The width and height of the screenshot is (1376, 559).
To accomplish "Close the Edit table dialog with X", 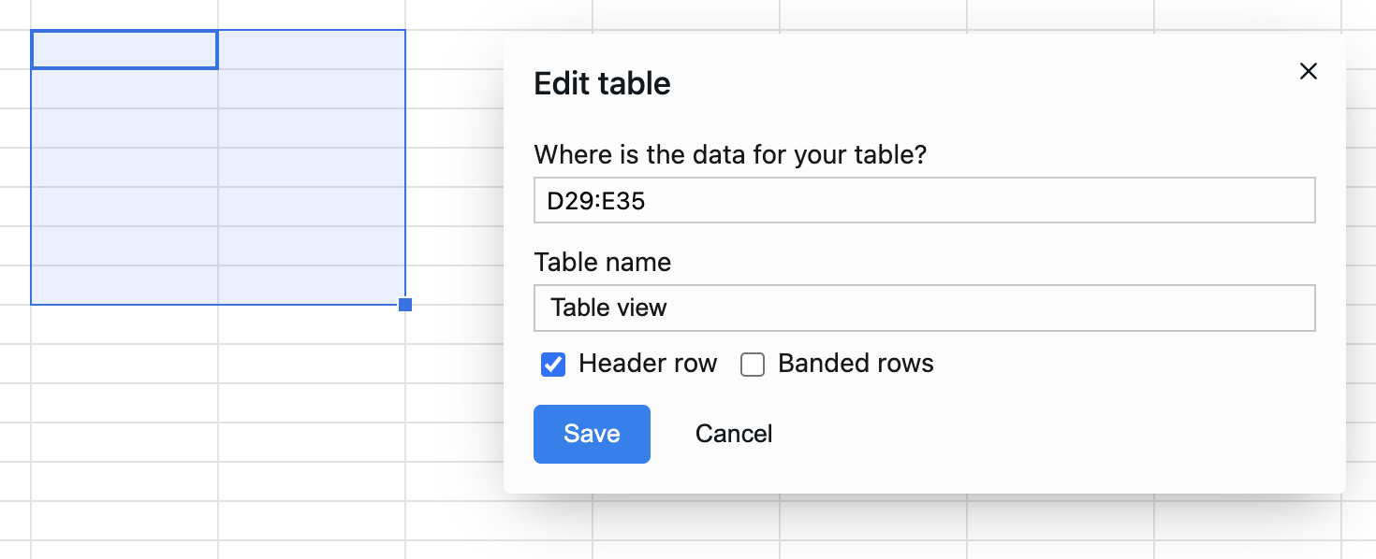I will [1308, 72].
